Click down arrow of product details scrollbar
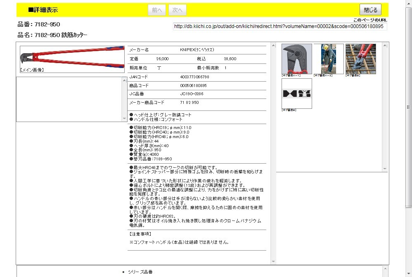Screen dimensions: 412x277 (x=273, y=261)
